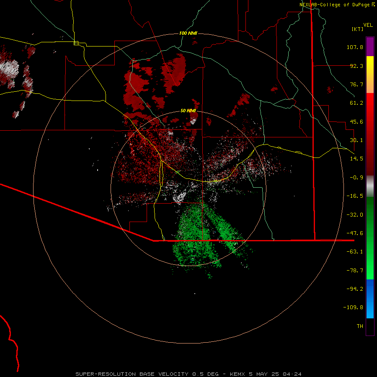Click the purple segment of the color bar
Viewport: 377px width, 377px height.
370,46
